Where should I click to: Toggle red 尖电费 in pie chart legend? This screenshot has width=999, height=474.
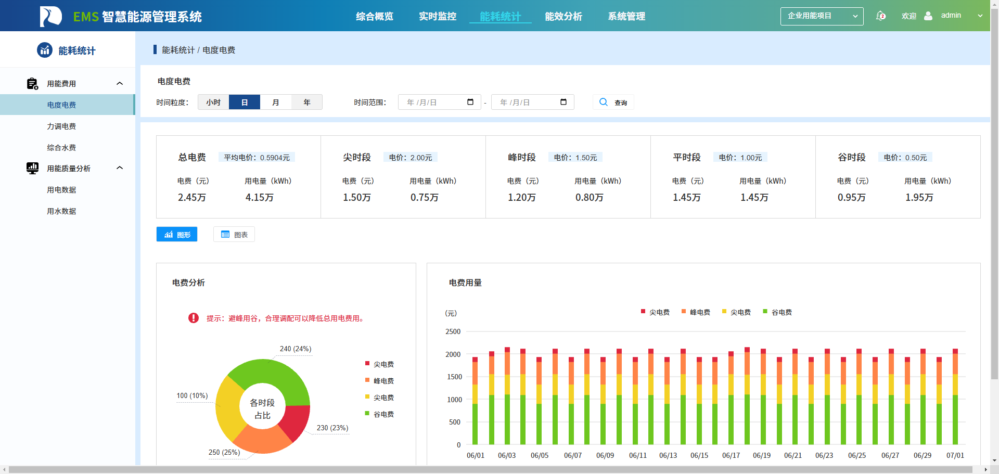click(379, 364)
